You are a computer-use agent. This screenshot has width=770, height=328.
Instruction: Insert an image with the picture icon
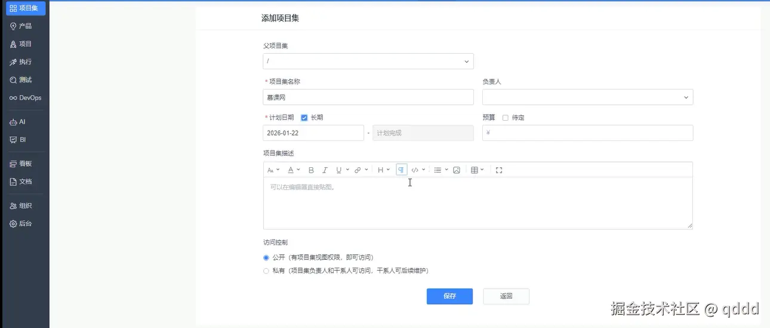pos(457,170)
